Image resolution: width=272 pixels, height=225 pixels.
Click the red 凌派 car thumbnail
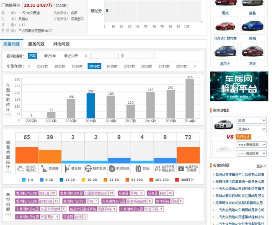[x=253, y=51]
